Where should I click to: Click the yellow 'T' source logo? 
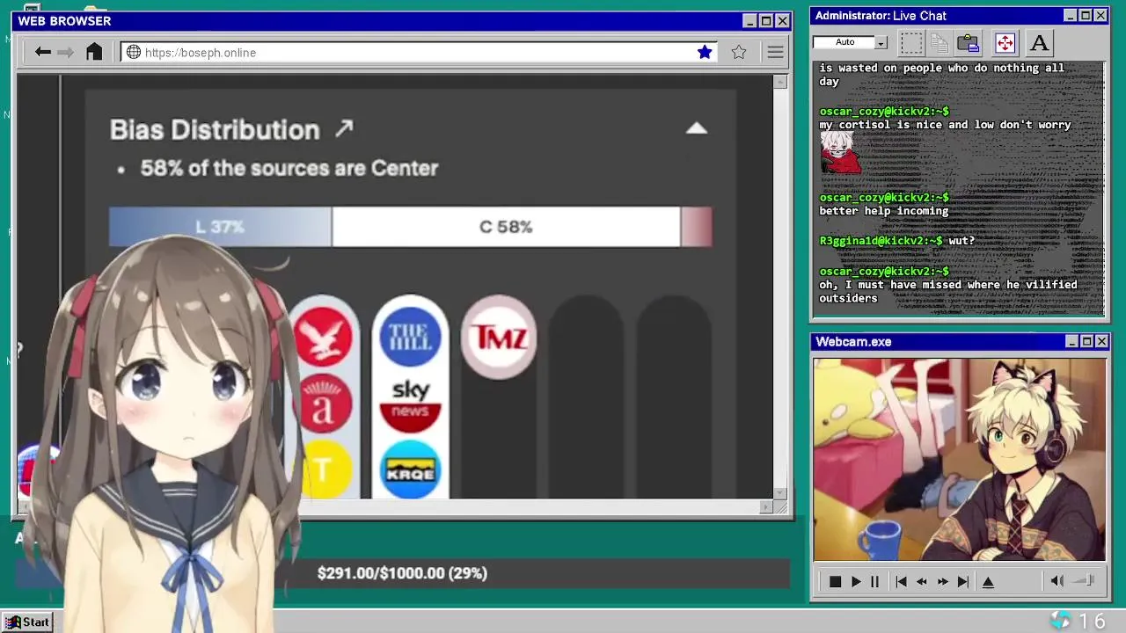[325, 470]
